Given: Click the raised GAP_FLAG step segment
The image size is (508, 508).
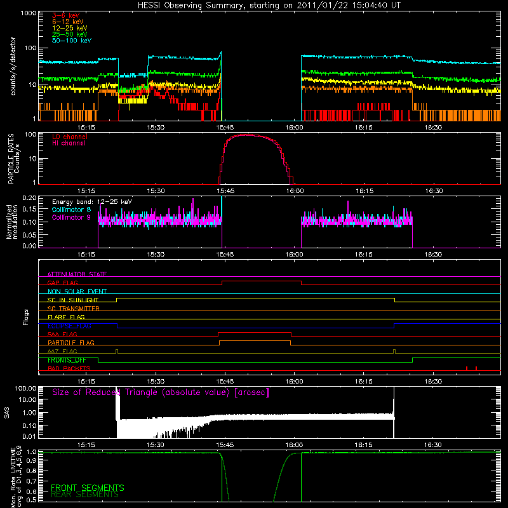Looking at the screenshot, I should click(262, 281).
